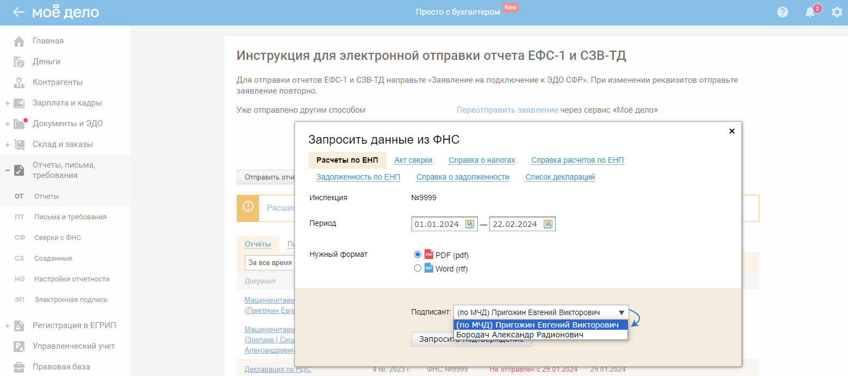Open calendar picker for start date 01.01.2024
This screenshot has width=848, height=376.
pyautogui.click(x=470, y=224)
